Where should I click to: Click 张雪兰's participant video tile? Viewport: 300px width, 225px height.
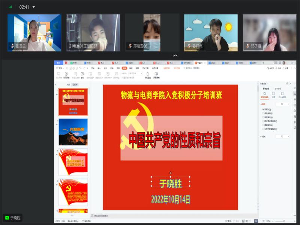[x=34, y=33]
